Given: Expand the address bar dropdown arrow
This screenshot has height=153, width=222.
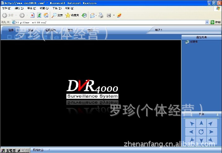Looking at the screenshot, I should click(x=207, y=22).
